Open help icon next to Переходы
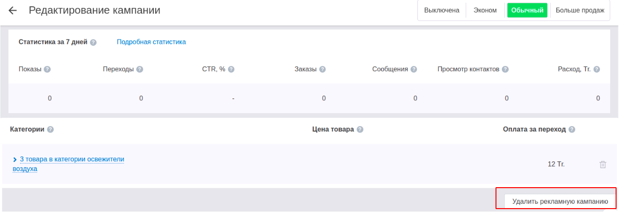619x213 pixels. point(140,69)
